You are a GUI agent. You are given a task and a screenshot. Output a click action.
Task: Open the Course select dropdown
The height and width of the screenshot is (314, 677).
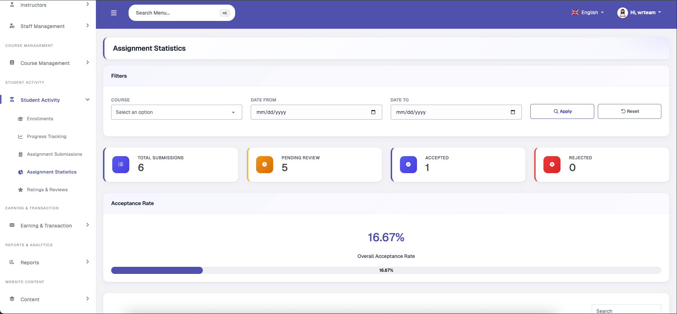(177, 112)
